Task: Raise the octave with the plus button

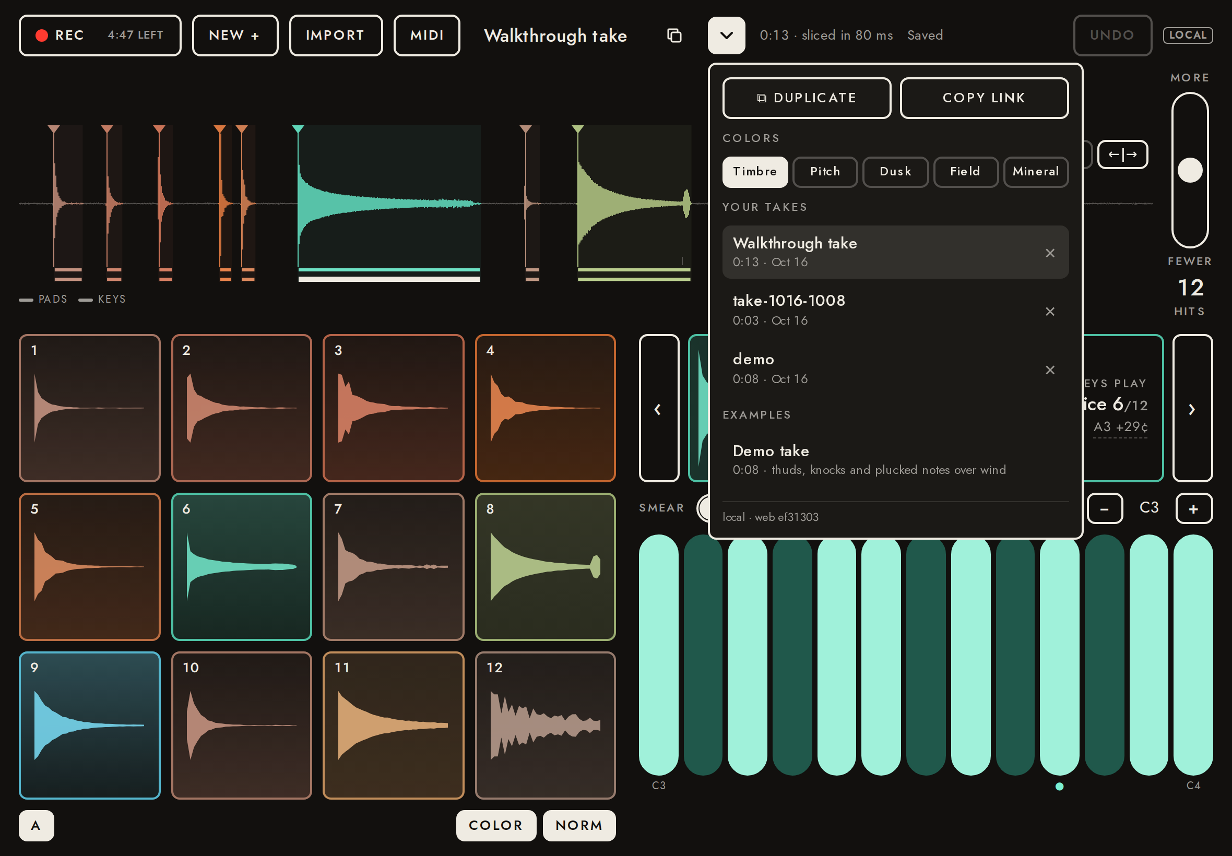Action: [x=1194, y=508]
